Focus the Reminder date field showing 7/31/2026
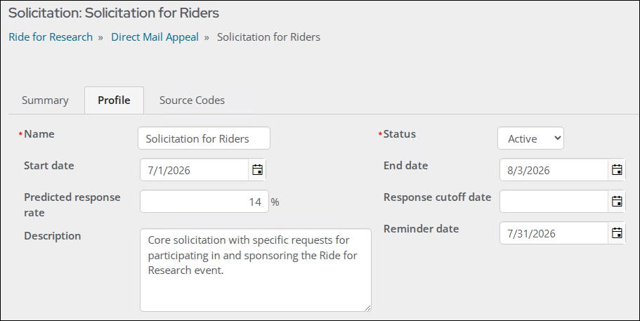Image resolution: width=640 pixels, height=321 pixels. 554,233
